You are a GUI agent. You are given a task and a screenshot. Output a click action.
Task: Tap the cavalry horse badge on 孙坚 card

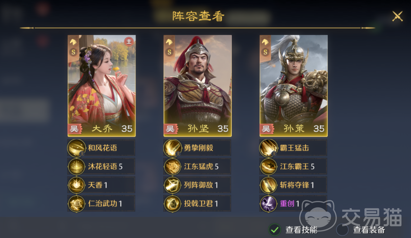pyautogui.click(x=169, y=41)
